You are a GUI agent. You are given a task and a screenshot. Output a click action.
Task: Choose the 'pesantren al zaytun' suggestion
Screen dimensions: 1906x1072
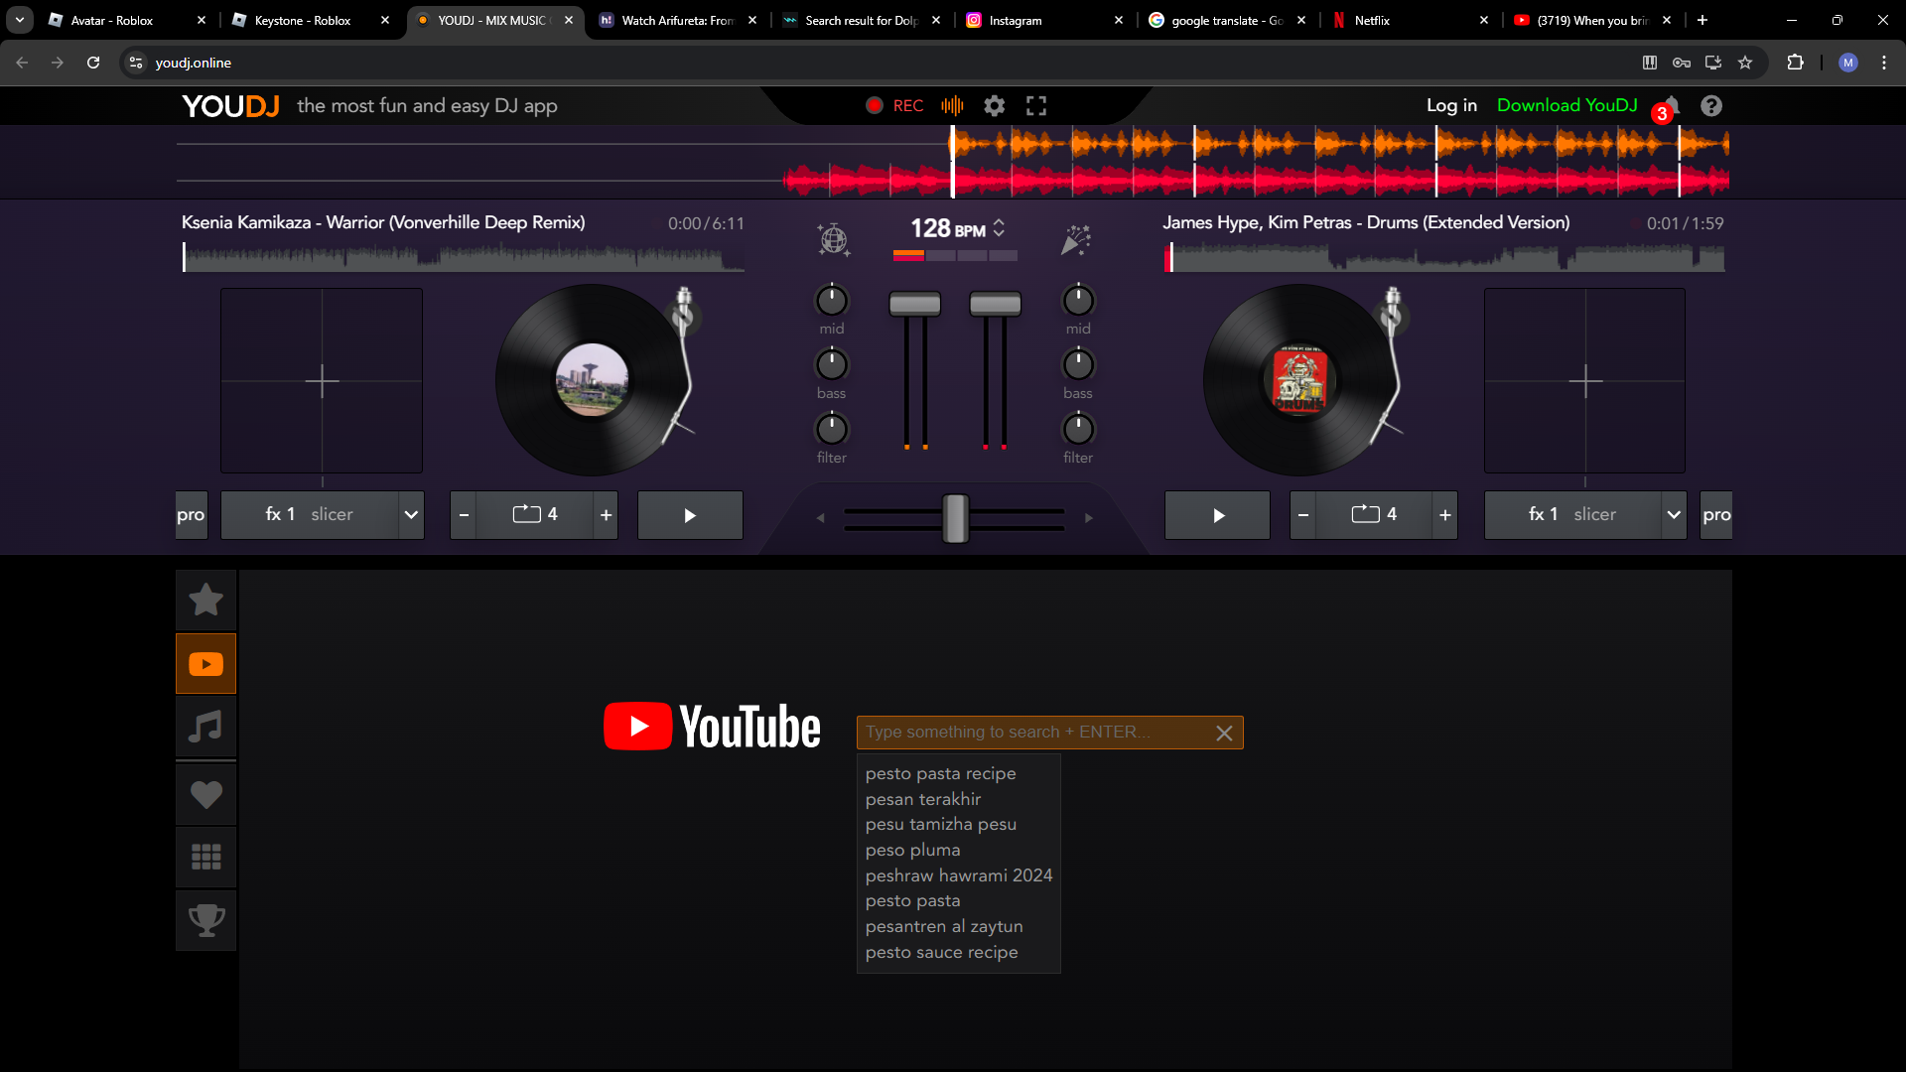(x=943, y=926)
